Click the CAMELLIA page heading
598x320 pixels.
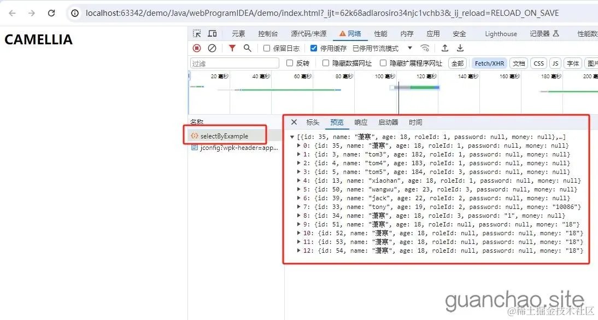coord(38,39)
